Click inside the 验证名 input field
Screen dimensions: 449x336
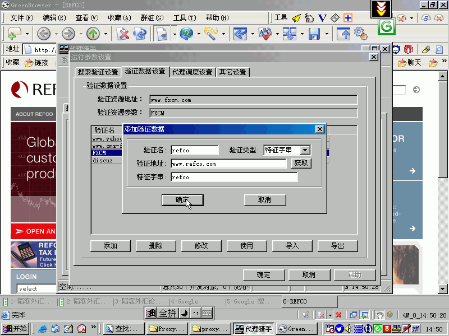coord(195,150)
